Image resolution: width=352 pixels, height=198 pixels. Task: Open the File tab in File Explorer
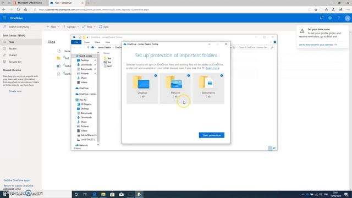[x=76, y=42]
